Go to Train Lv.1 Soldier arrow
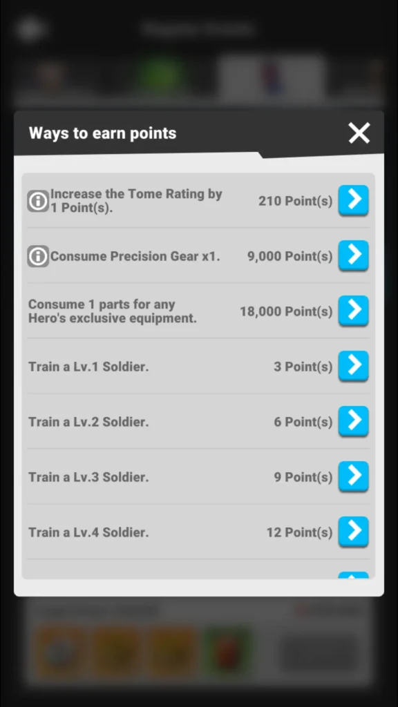 pyautogui.click(x=353, y=366)
